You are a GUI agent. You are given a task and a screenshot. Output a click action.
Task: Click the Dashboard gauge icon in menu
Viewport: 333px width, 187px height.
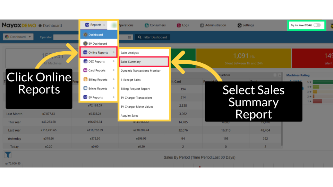[x=85, y=35]
